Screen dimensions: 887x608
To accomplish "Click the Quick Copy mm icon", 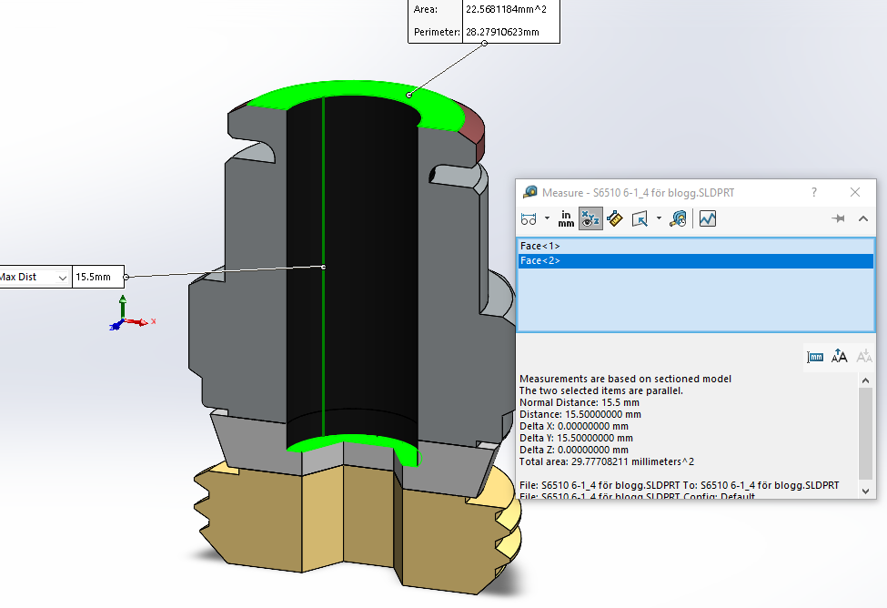I will (815, 357).
